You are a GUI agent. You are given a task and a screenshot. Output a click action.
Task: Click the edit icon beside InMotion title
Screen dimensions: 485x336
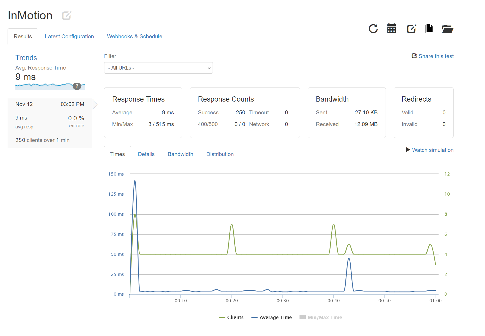67,16
